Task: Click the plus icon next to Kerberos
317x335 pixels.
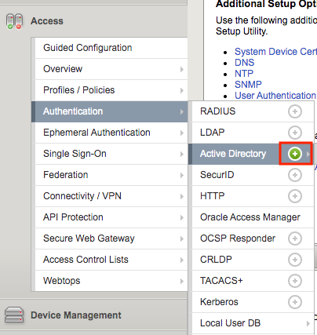Action: [x=295, y=302]
